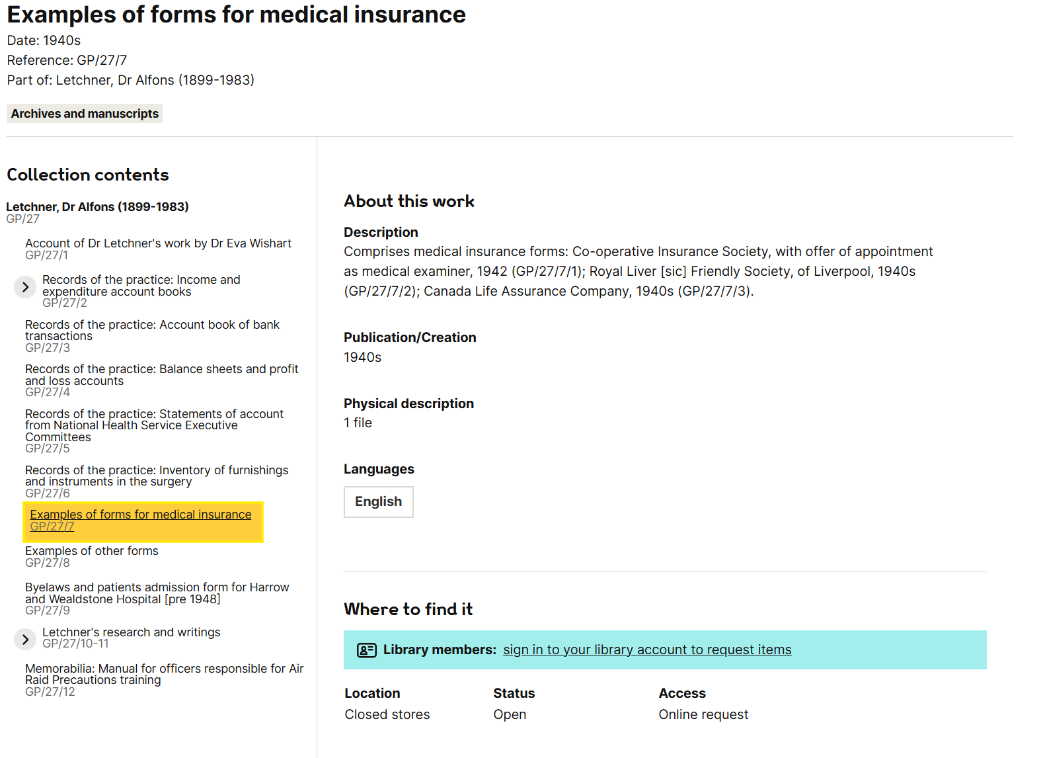
Task: Click the Part of: Letchner reference line
Action: tap(130, 80)
